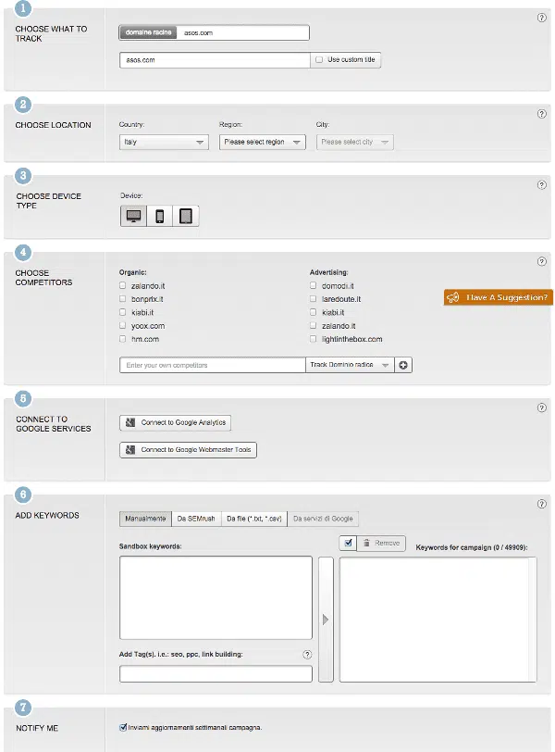This screenshot has height=752, width=555.
Task: Click the domain field containing asos.com
Action: (242, 32)
